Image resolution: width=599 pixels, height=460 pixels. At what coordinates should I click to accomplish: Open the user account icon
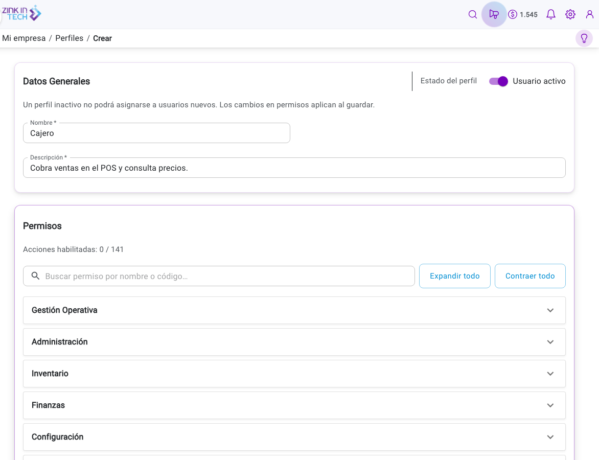[x=590, y=14]
